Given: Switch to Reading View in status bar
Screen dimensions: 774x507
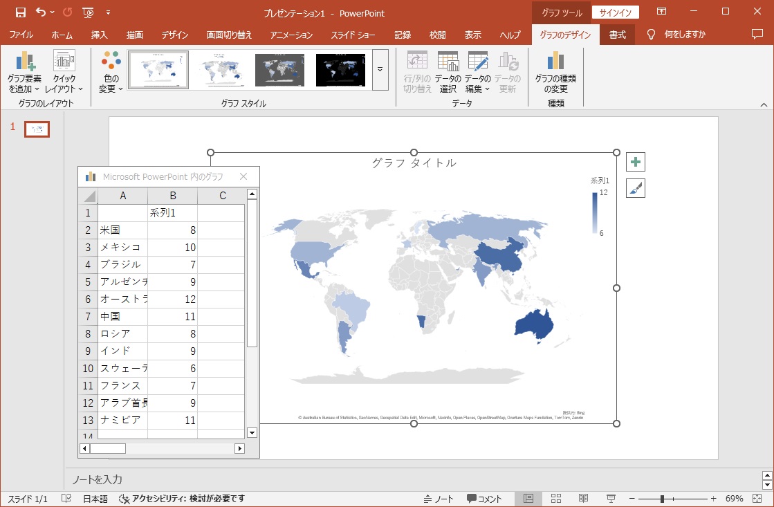Looking at the screenshot, I should point(583,499).
